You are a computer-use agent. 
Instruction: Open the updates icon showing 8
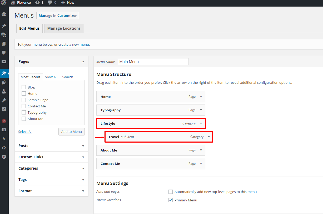point(37,3)
